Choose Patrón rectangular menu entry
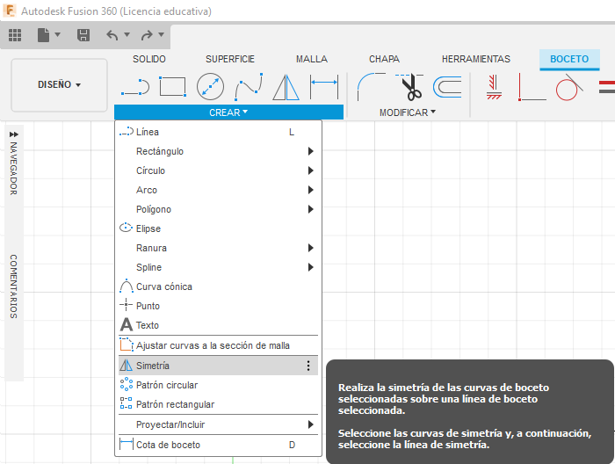 [x=218, y=404]
